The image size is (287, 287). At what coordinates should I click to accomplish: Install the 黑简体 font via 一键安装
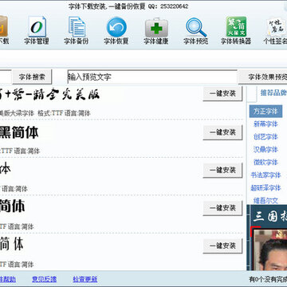[222, 132]
